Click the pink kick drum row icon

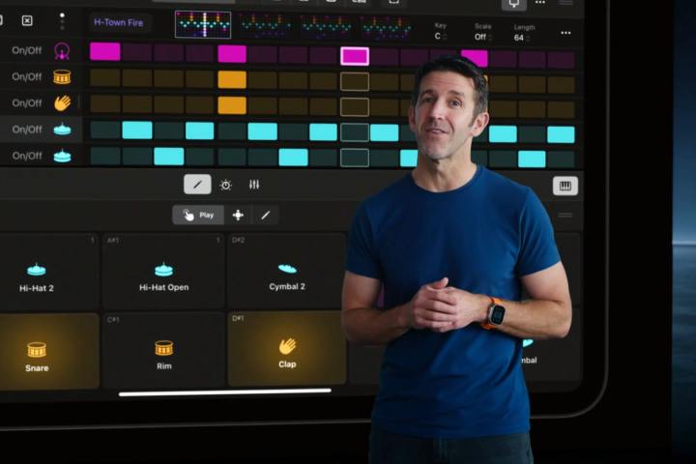point(62,51)
